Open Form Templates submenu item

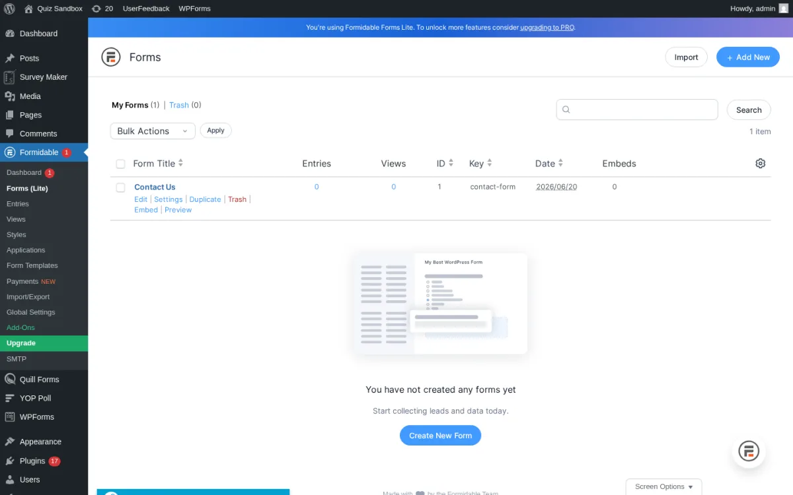pyautogui.click(x=32, y=265)
